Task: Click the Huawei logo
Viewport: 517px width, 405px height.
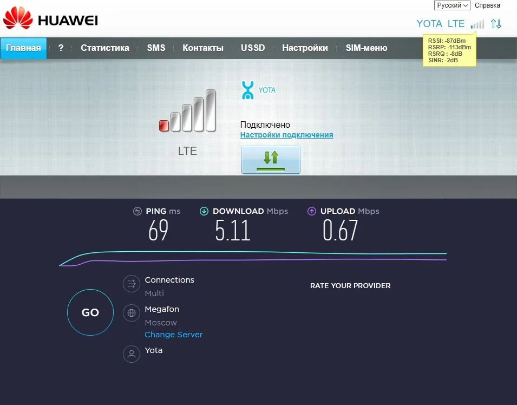Action: point(50,18)
